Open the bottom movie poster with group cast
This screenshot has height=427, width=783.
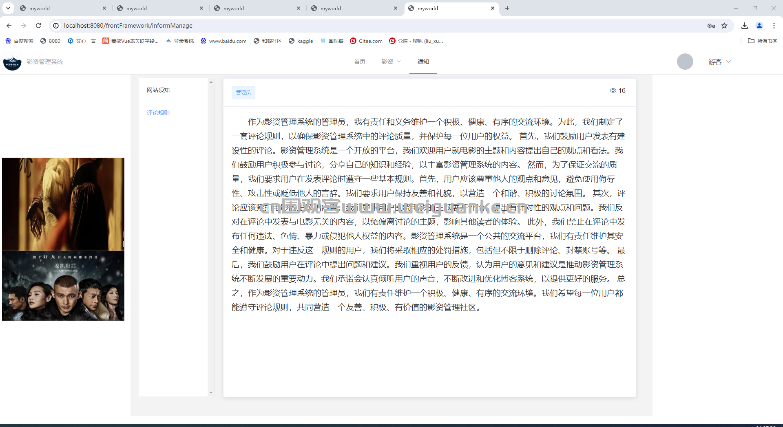[63, 286]
